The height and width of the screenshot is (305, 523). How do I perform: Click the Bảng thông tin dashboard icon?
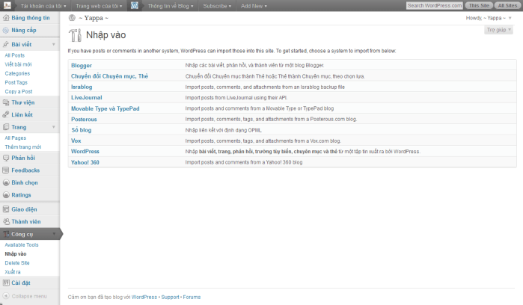(6, 17)
